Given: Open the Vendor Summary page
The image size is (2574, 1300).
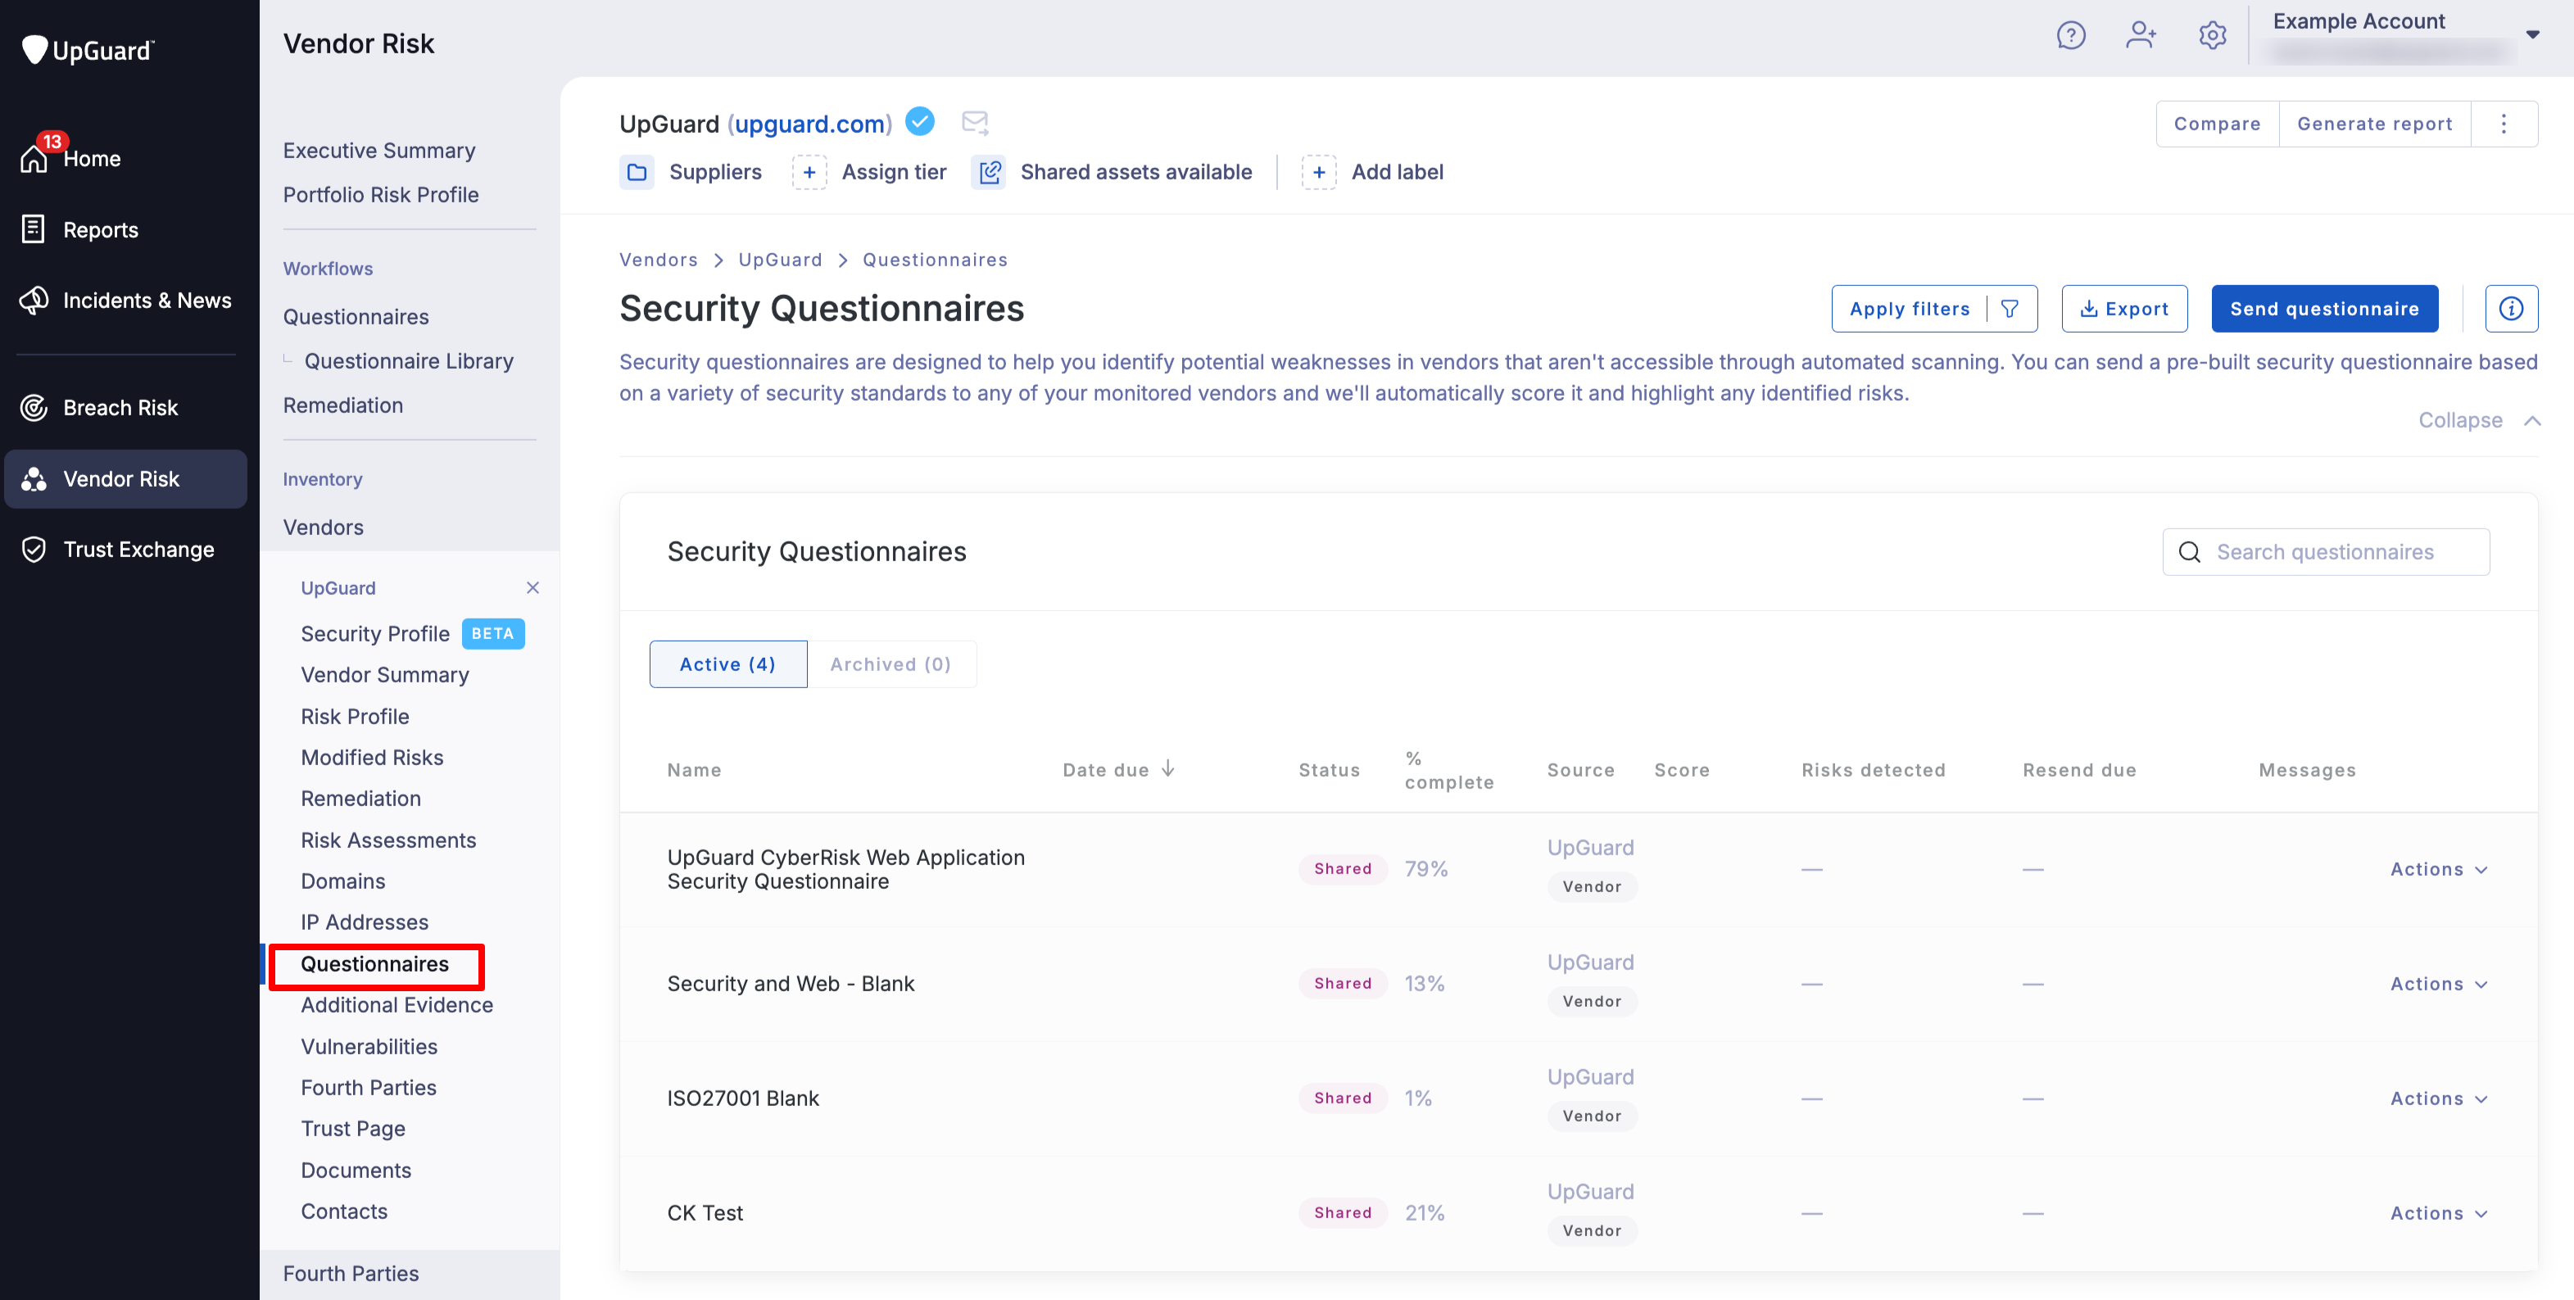Looking at the screenshot, I should click(x=385, y=674).
